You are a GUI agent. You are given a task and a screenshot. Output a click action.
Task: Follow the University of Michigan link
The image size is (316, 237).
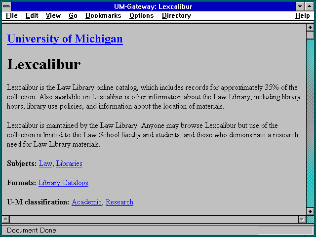(65, 39)
